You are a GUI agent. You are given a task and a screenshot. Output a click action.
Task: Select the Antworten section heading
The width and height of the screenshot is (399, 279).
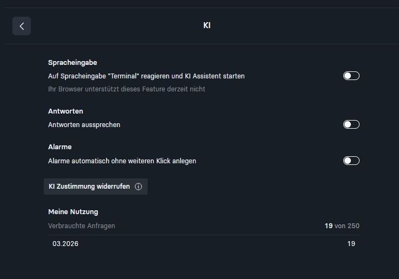point(65,111)
